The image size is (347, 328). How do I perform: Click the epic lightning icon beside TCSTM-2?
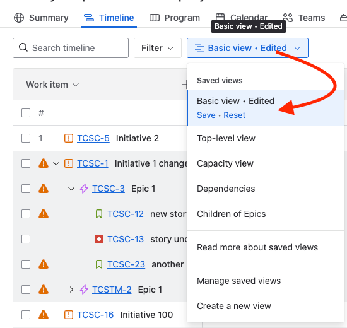[x=84, y=290]
